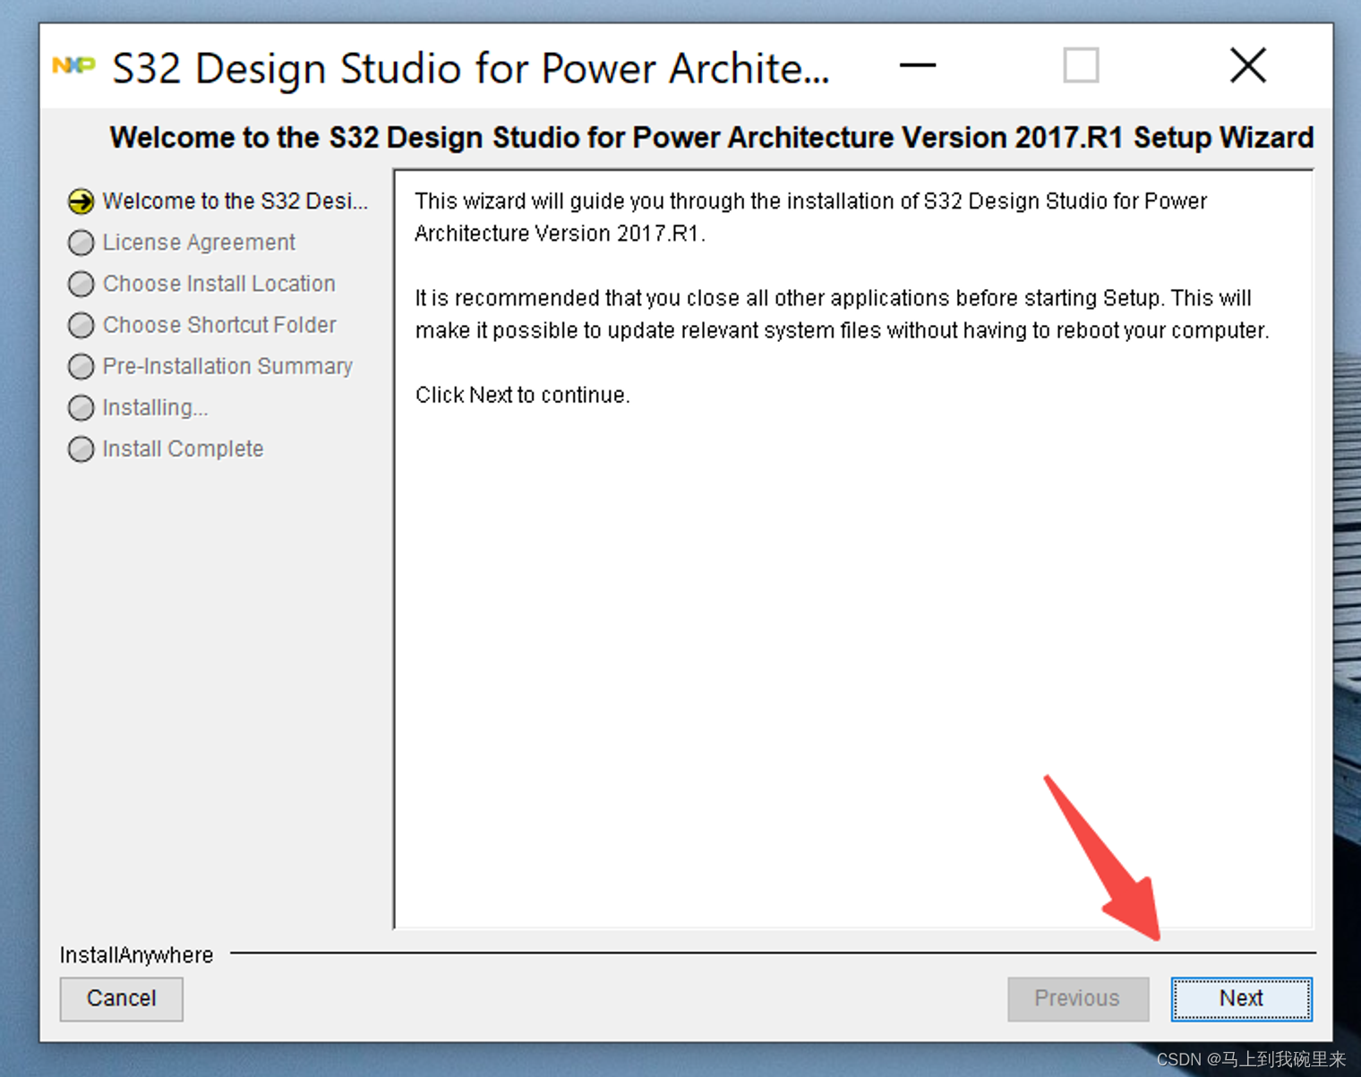Select the 'Installing...' step label
Image resolution: width=1361 pixels, height=1077 pixels.
[155, 407]
